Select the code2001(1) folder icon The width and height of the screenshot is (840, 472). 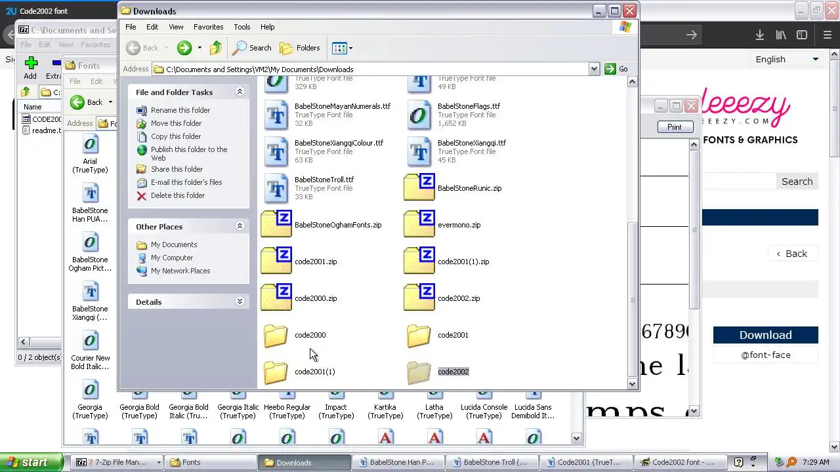[x=276, y=372]
